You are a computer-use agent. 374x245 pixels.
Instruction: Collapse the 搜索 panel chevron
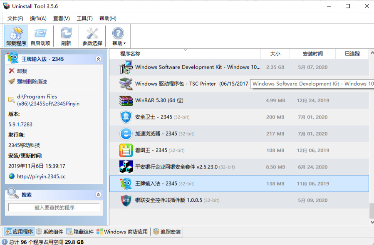[x=98, y=195]
